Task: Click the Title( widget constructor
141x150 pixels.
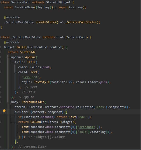Action: pos(32,62)
